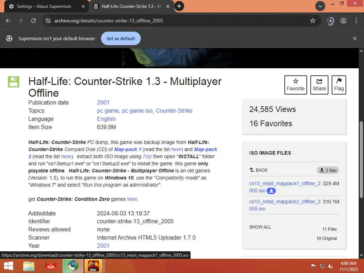The height and width of the screenshot is (273, 364).
Task: Click the blue download icon beside mappack1 iso
Action: (x=271, y=191)
